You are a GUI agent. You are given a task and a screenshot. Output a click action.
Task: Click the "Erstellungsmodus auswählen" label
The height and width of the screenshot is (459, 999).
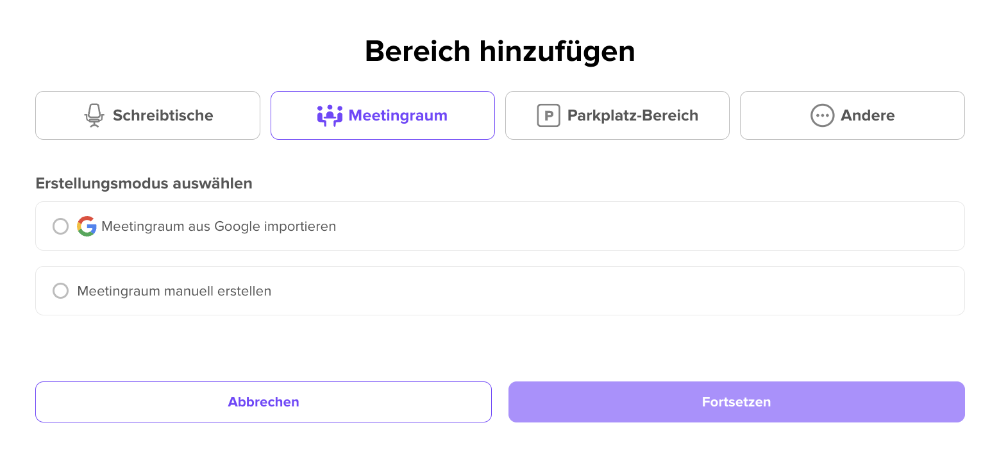coord(144,183)
